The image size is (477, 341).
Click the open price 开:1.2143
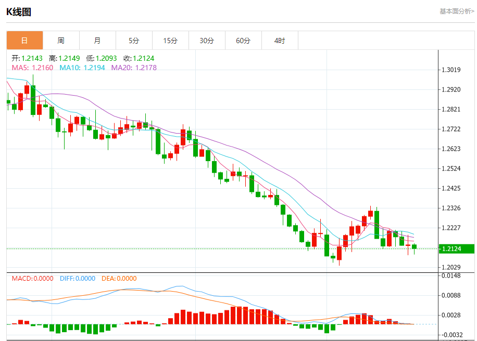point(27,58)
